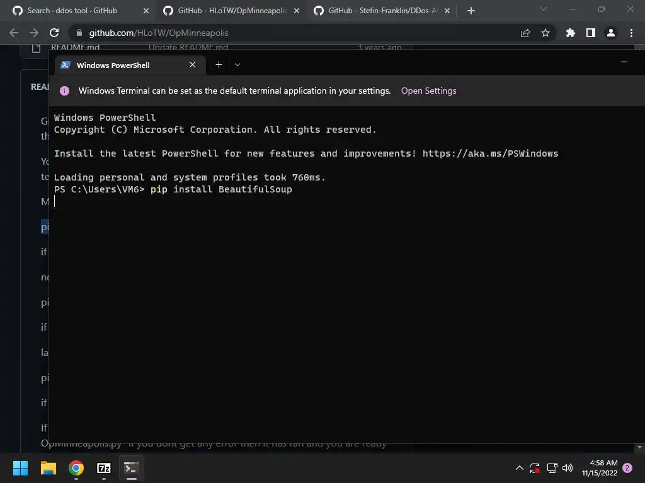
Task: Click the aka.ms/PSWindows link
Action: 490,153
